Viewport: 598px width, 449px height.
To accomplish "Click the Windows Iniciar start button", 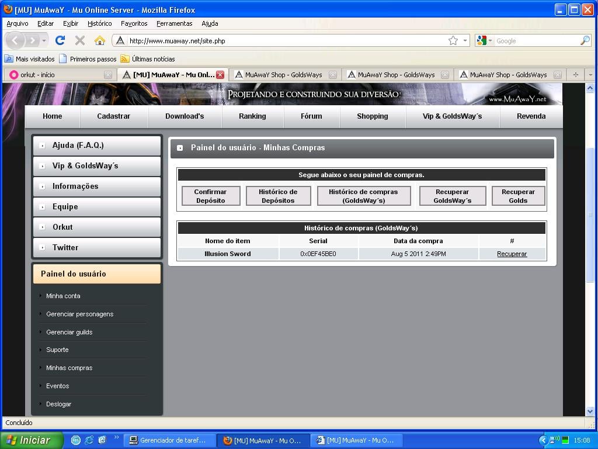I will point(31,440).
